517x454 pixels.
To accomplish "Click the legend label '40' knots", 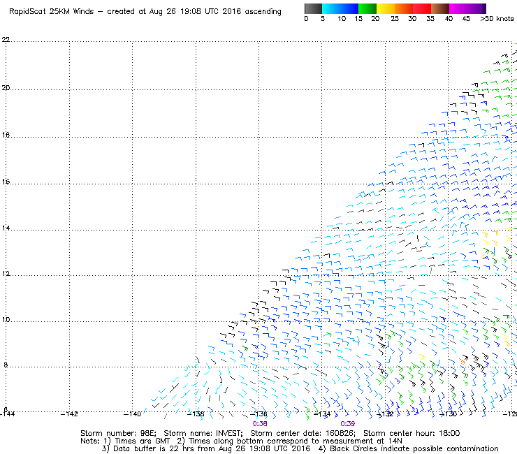I will [449, 18].
